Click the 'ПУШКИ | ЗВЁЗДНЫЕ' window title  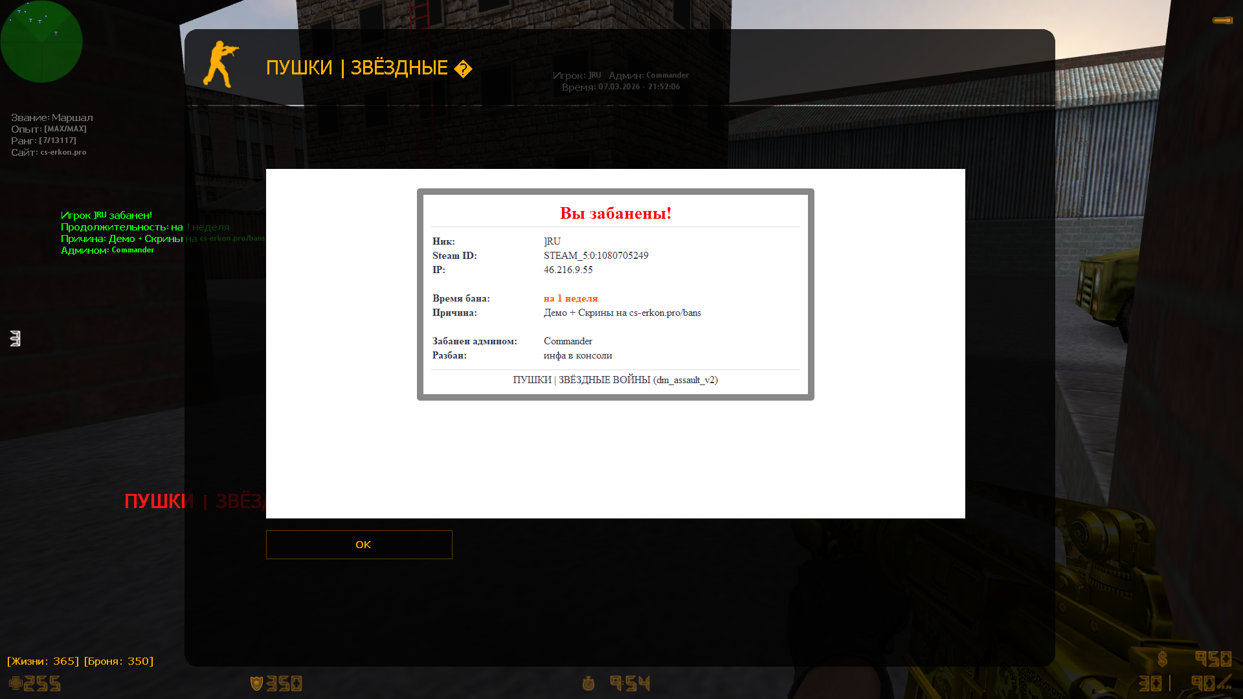pos(357,67)
